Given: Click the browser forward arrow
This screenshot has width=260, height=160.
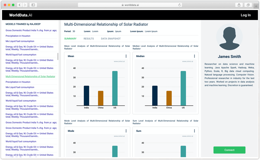Looking at the screenshot, I should 25,5.
